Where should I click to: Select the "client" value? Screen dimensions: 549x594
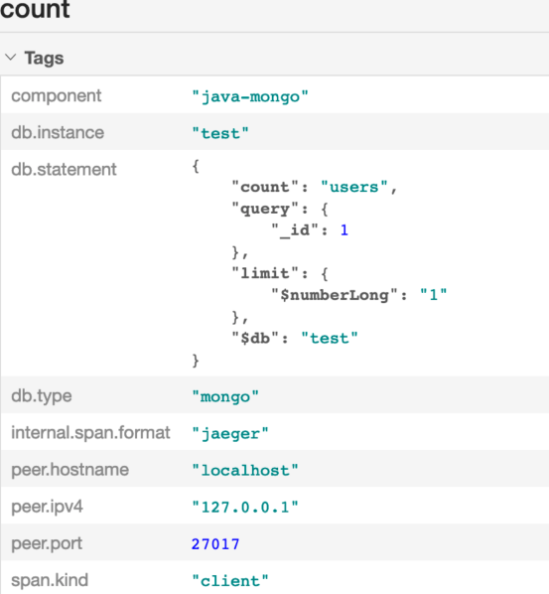point(230,581)
